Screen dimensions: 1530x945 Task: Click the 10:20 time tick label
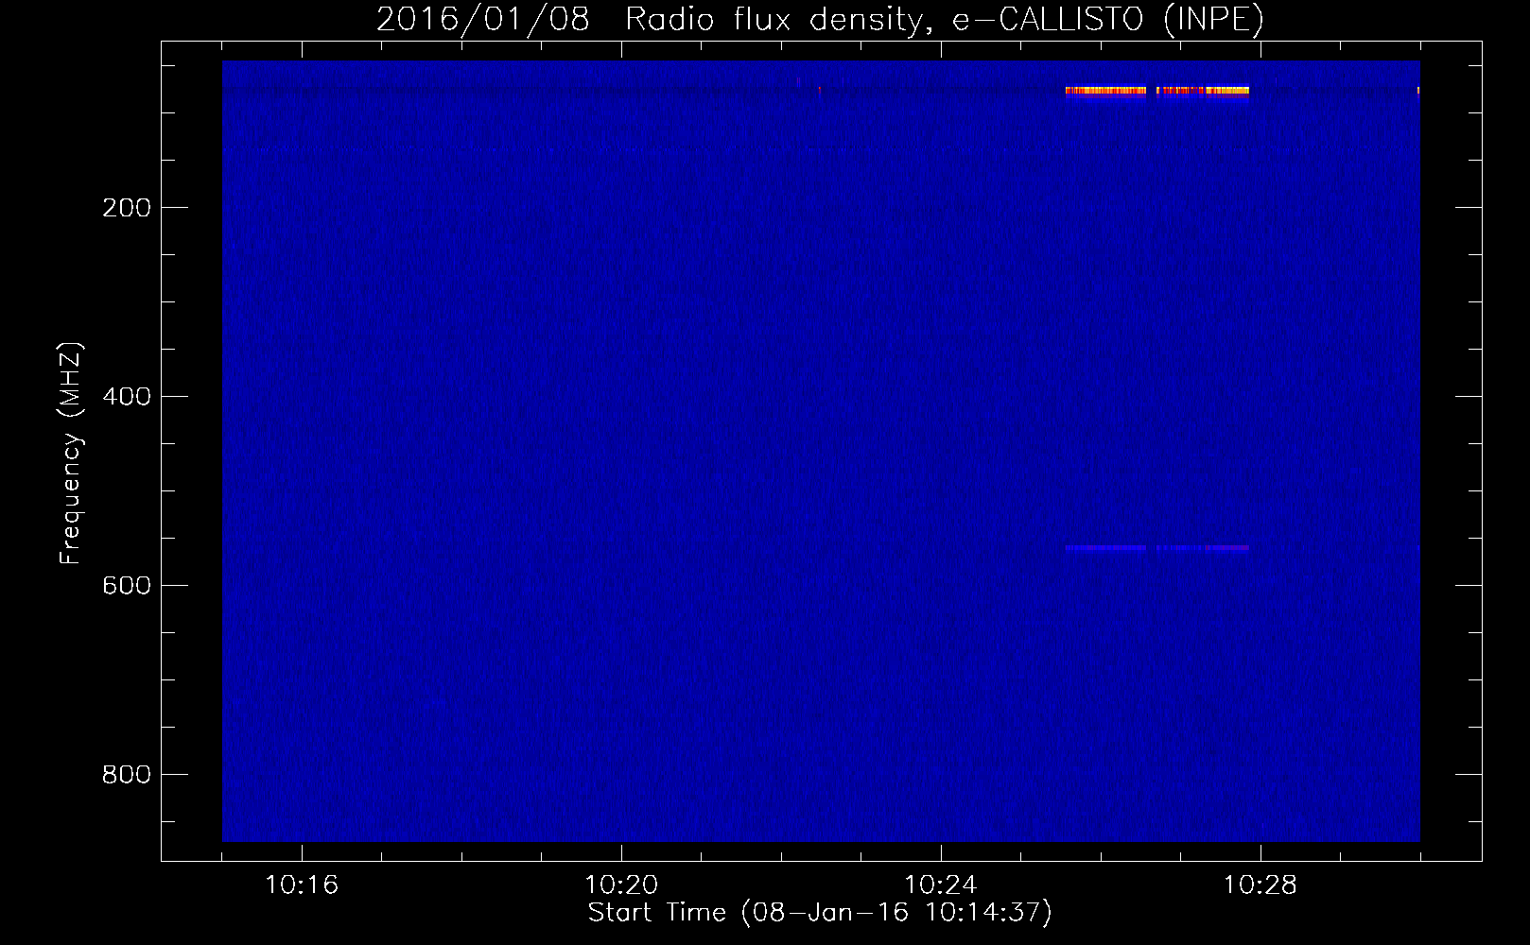(x=621, y=885)
